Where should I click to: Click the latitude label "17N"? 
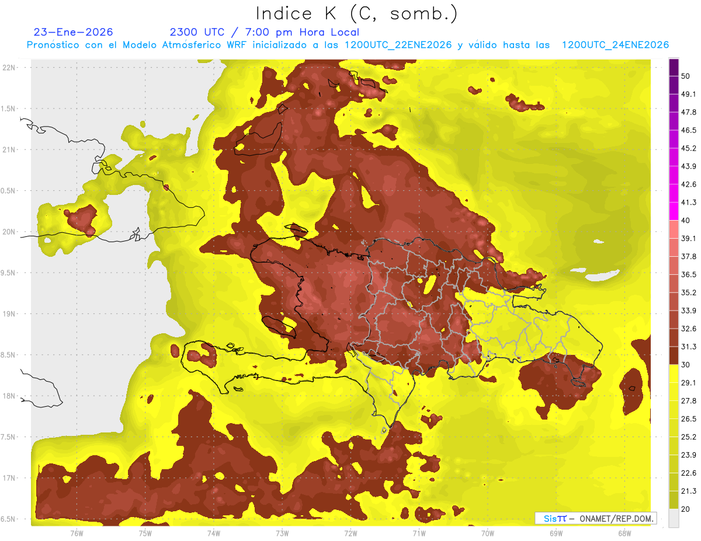point(8,479)
